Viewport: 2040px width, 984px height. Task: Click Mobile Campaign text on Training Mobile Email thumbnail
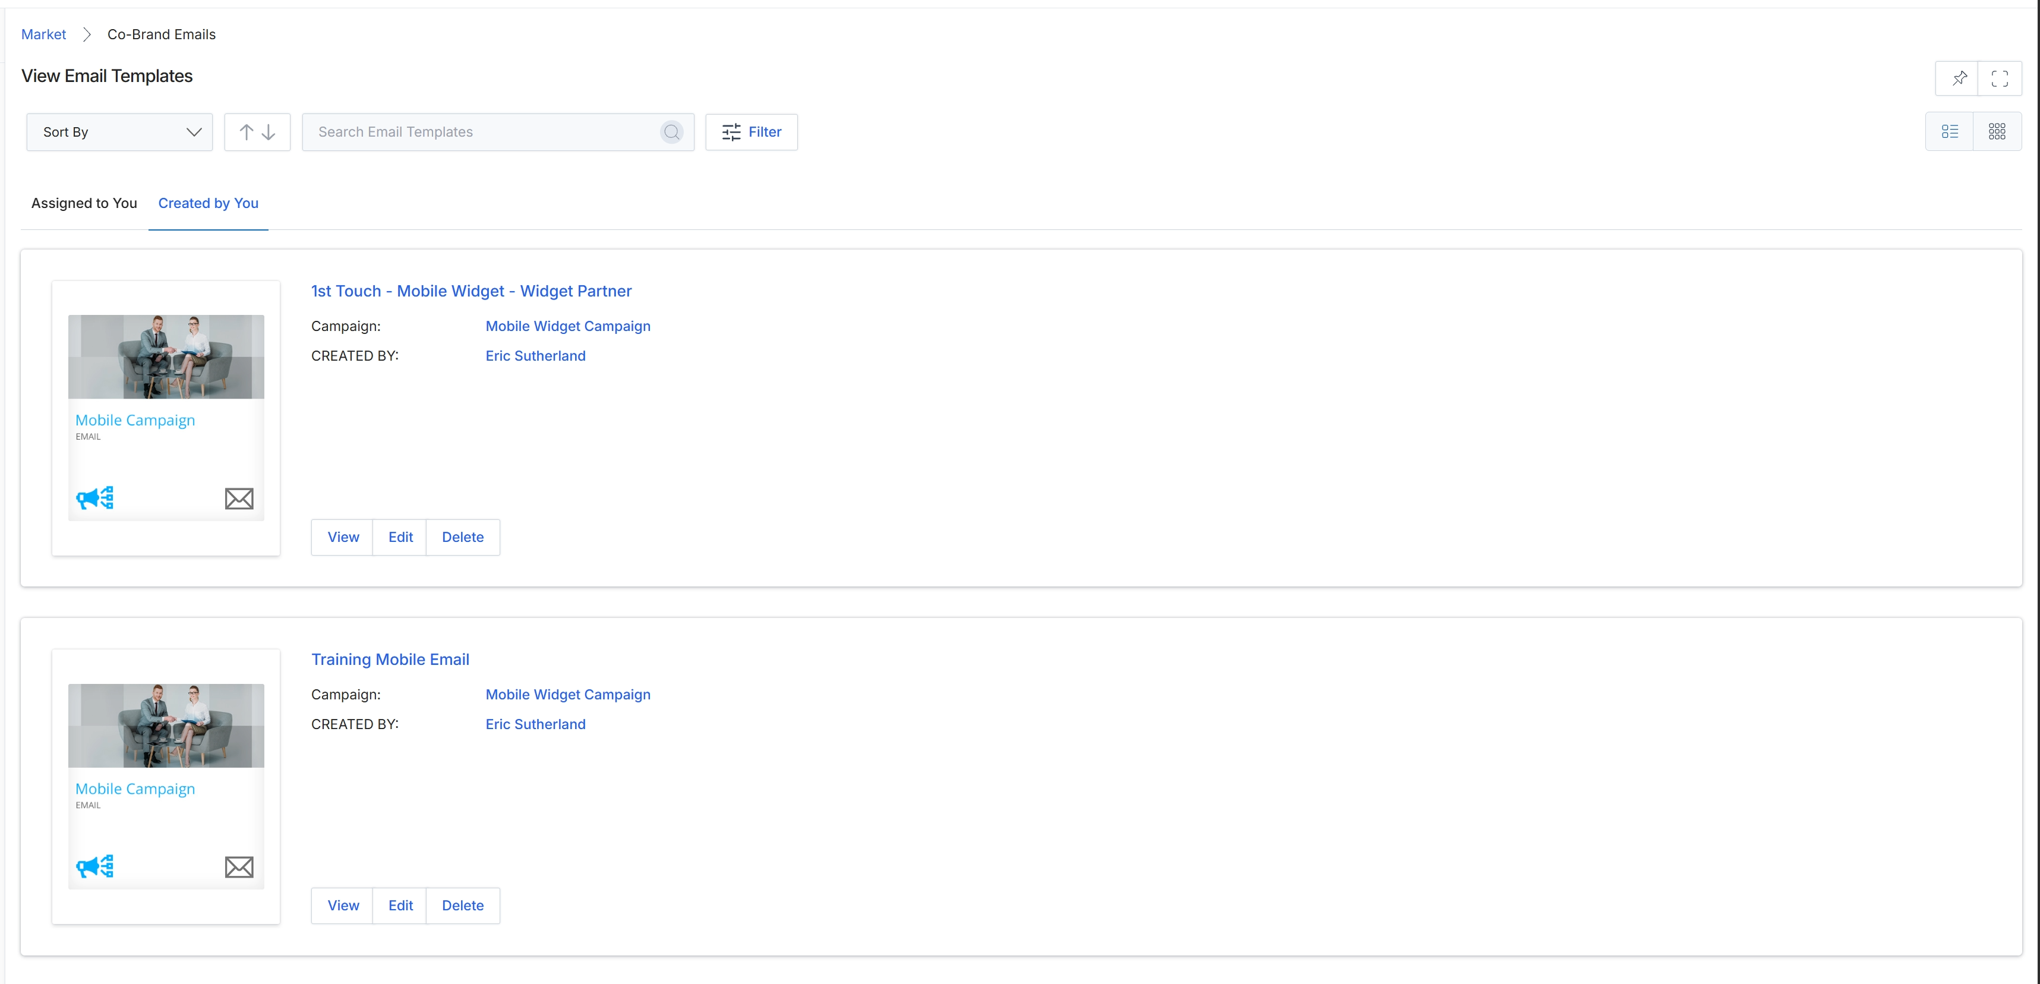(x=135, y=789)
